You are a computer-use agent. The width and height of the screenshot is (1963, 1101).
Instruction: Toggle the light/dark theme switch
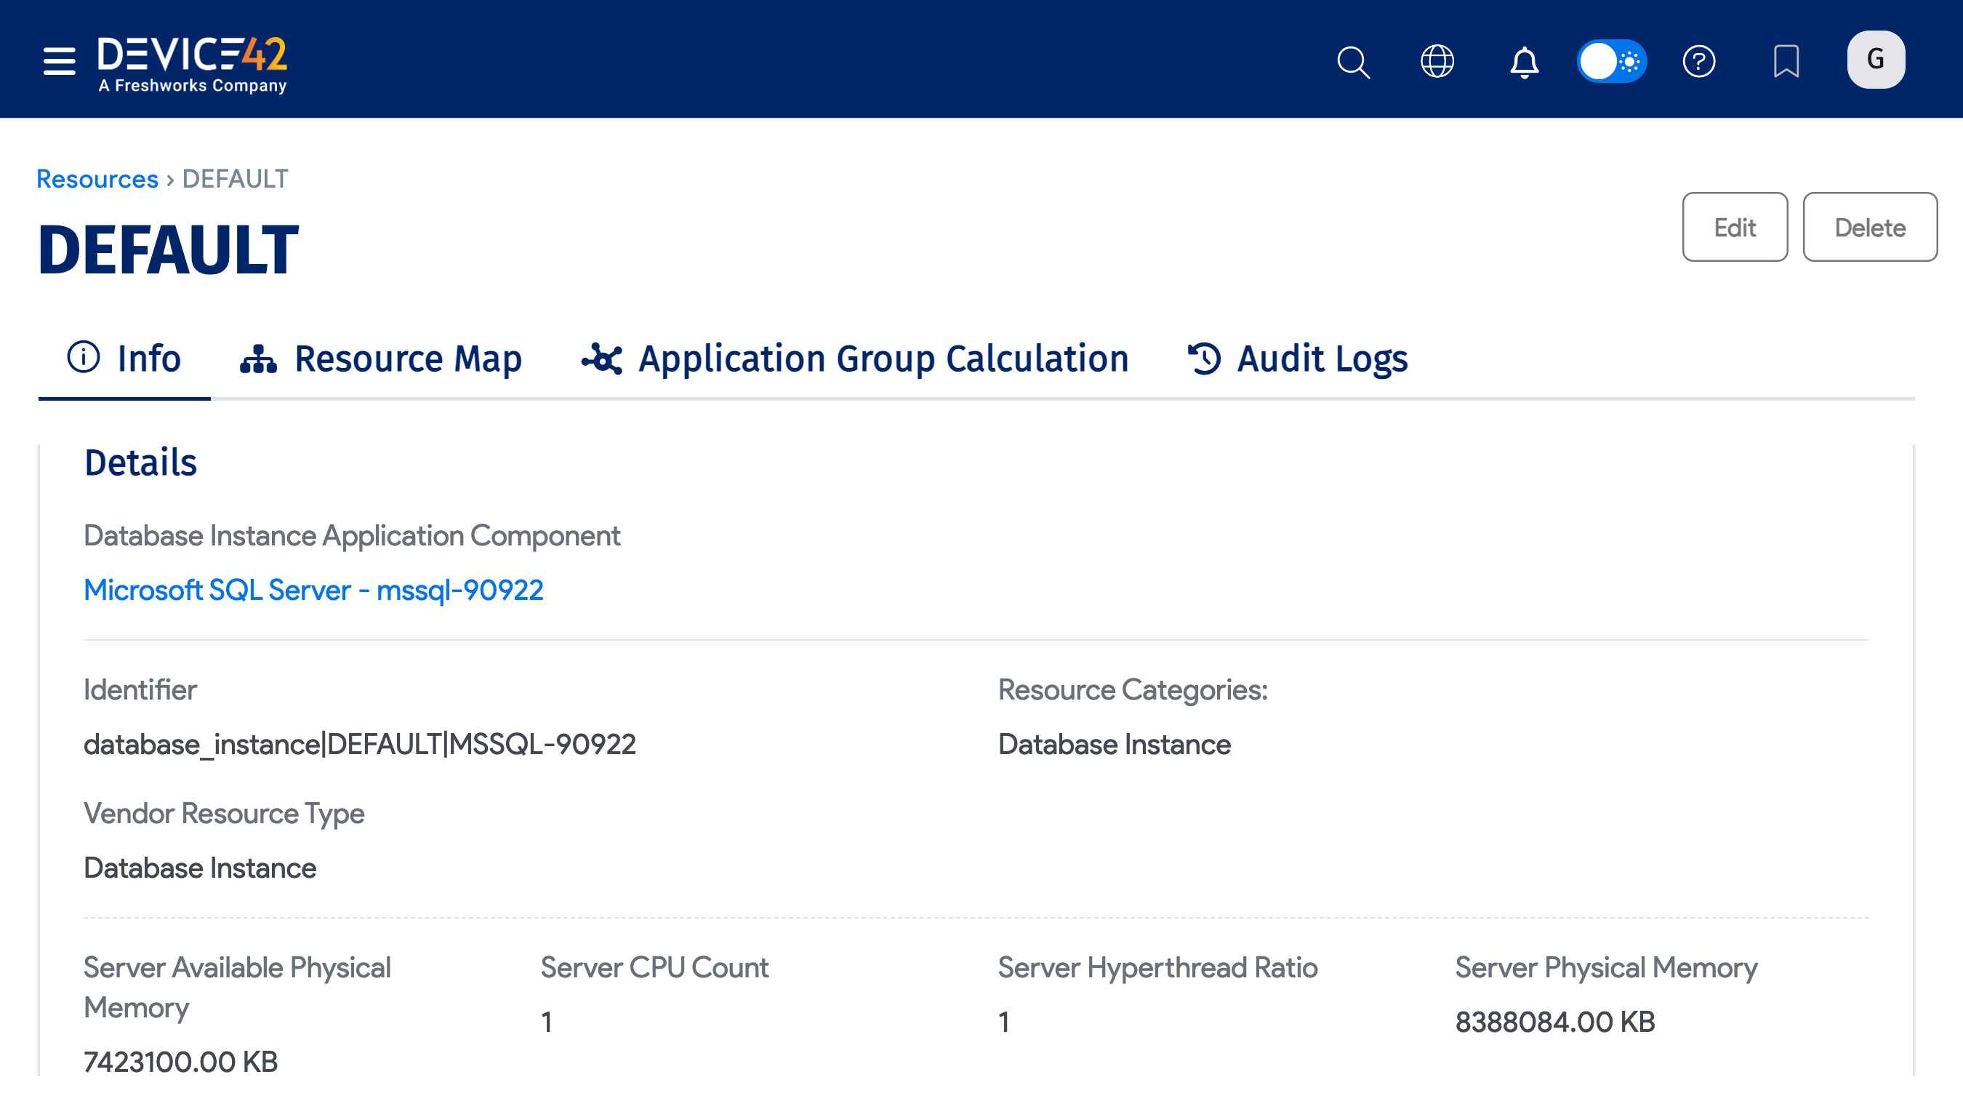[x=1611, y=62]
